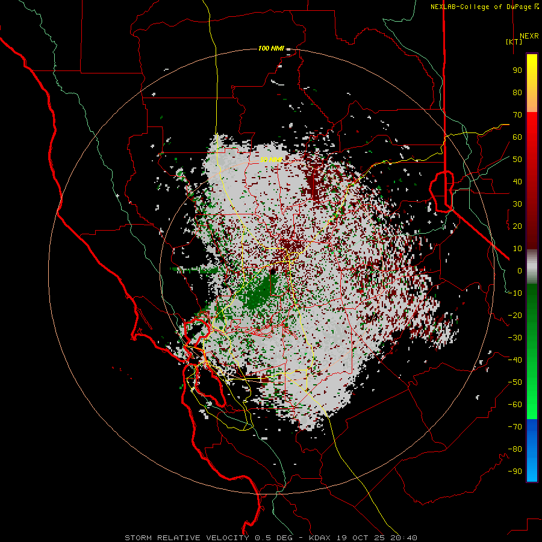Pick the gray zero segment of the color bar
This screenshot has height=542, width=542.
(532, 267)
